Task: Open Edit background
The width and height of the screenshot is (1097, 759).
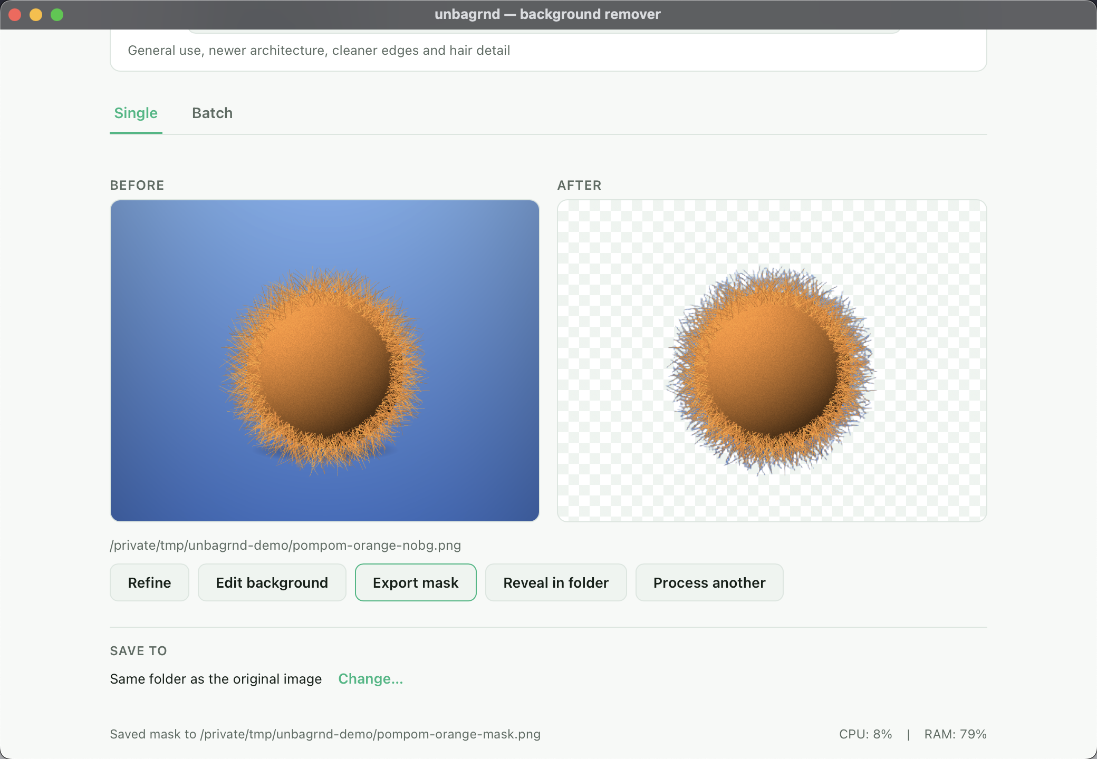Action: click(x=272, y=582)
